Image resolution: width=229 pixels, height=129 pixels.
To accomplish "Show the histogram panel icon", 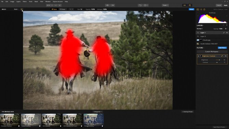I will point(198,9).
